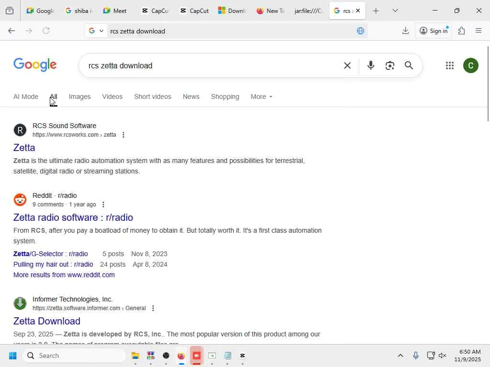Close the active rcs search tab
Image resolution: width=490 pixels, height=367 pixels.
[x=358, y=11]
